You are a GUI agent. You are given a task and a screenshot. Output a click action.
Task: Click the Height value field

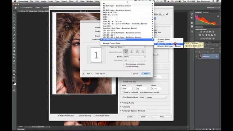[142, 88]
